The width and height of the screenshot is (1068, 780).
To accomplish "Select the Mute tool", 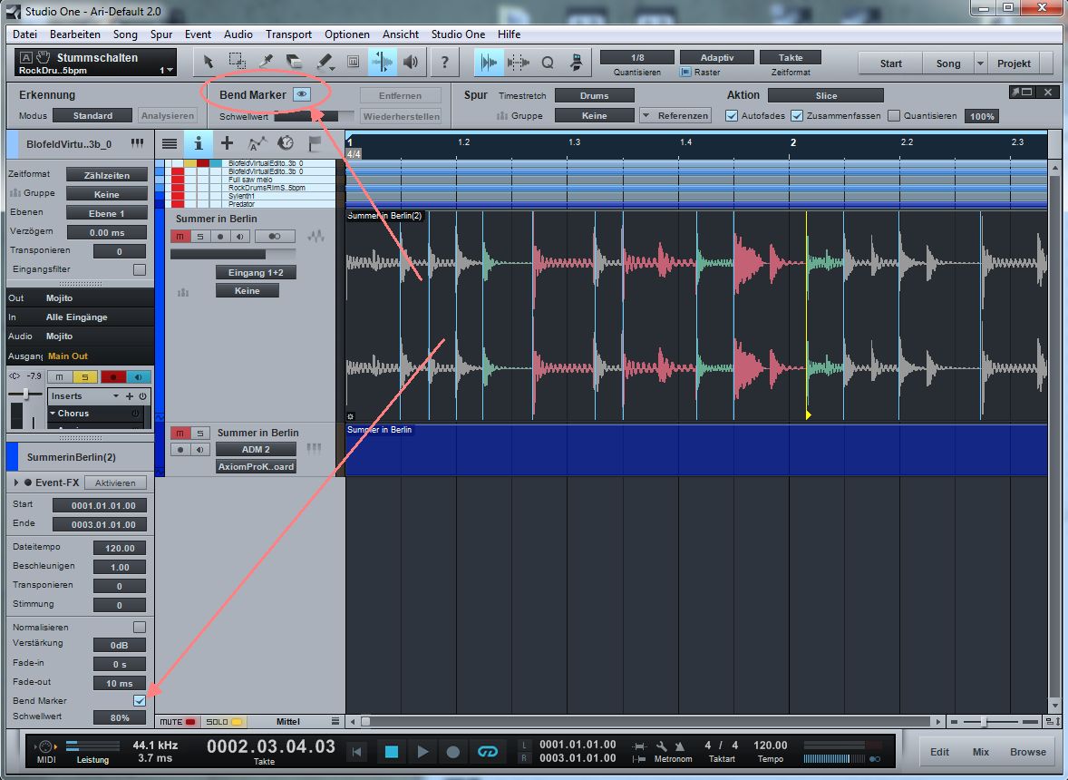I will pos(353,62).
